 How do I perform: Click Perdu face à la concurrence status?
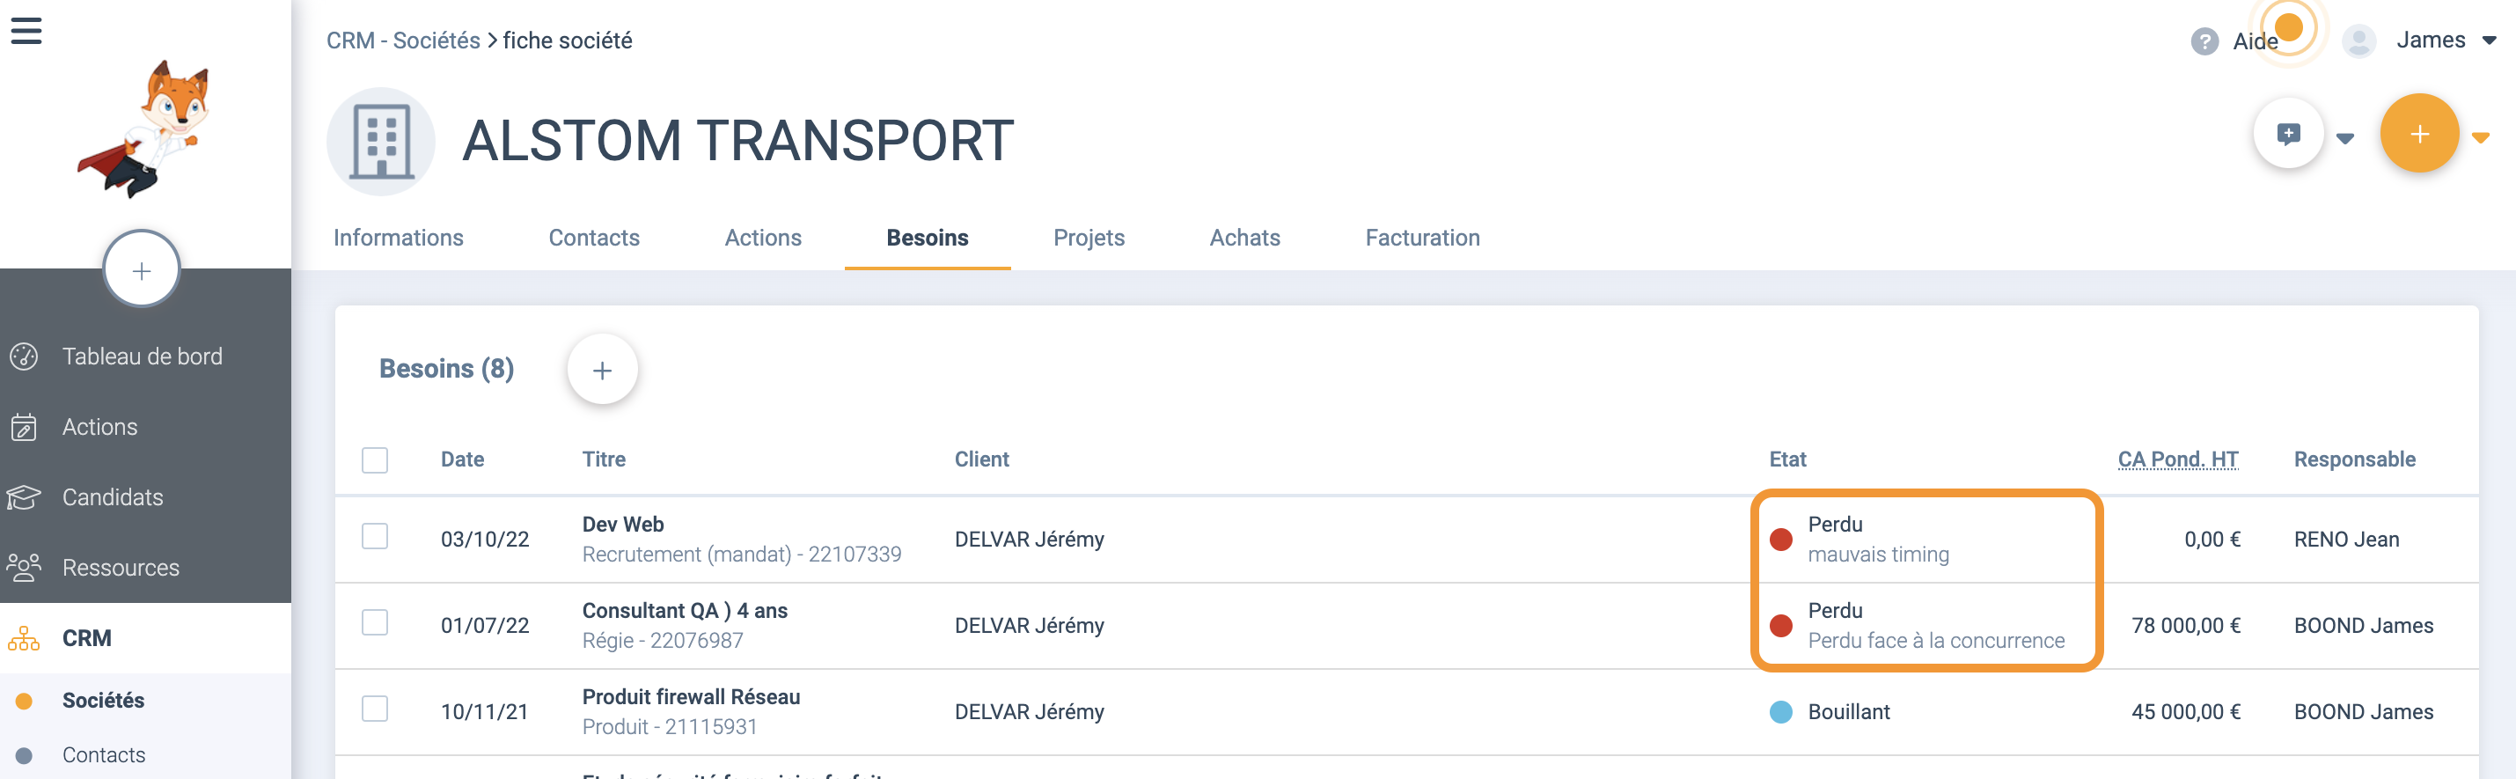(x=1936, y=641)
